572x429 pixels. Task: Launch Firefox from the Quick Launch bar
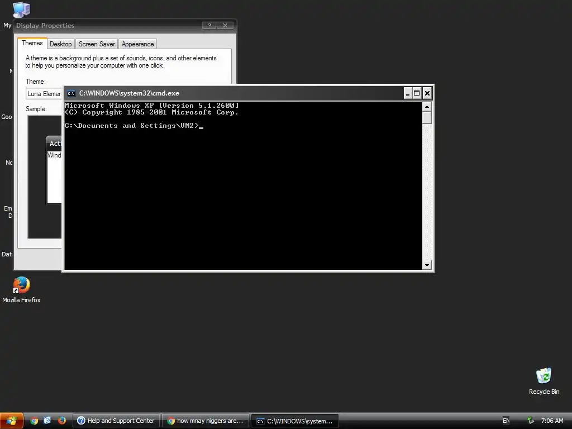pos(61,421)
